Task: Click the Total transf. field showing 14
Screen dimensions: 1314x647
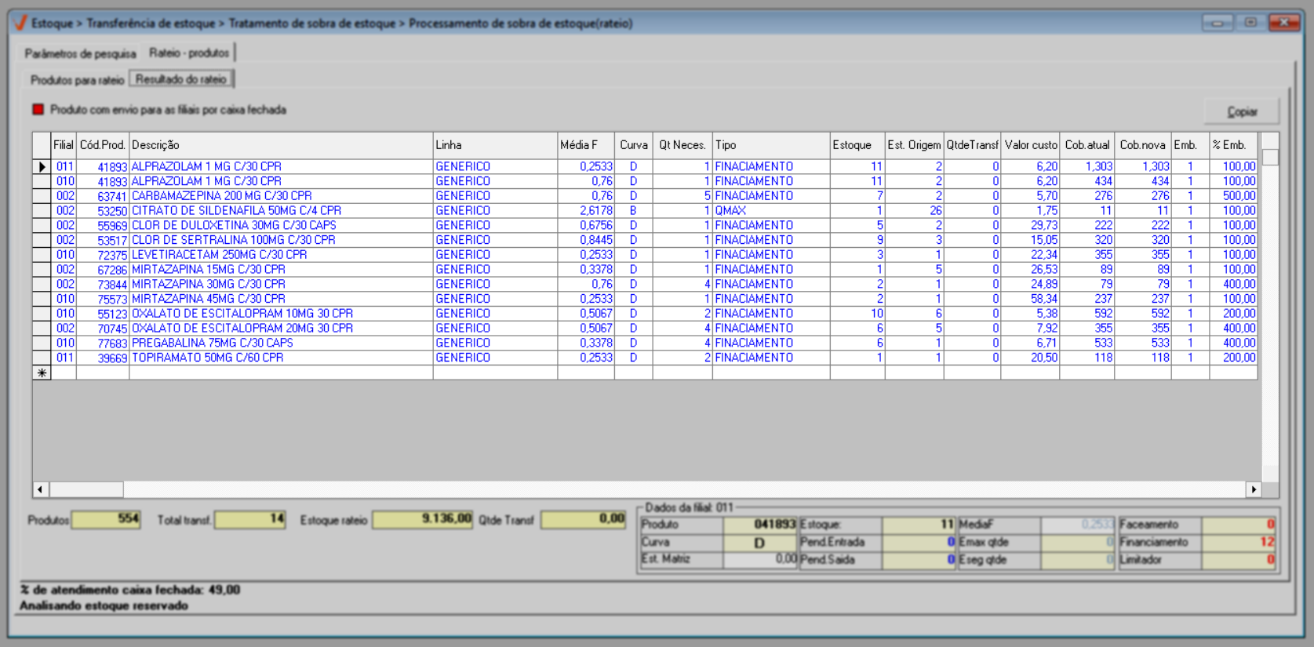Action: click(249, 519)
